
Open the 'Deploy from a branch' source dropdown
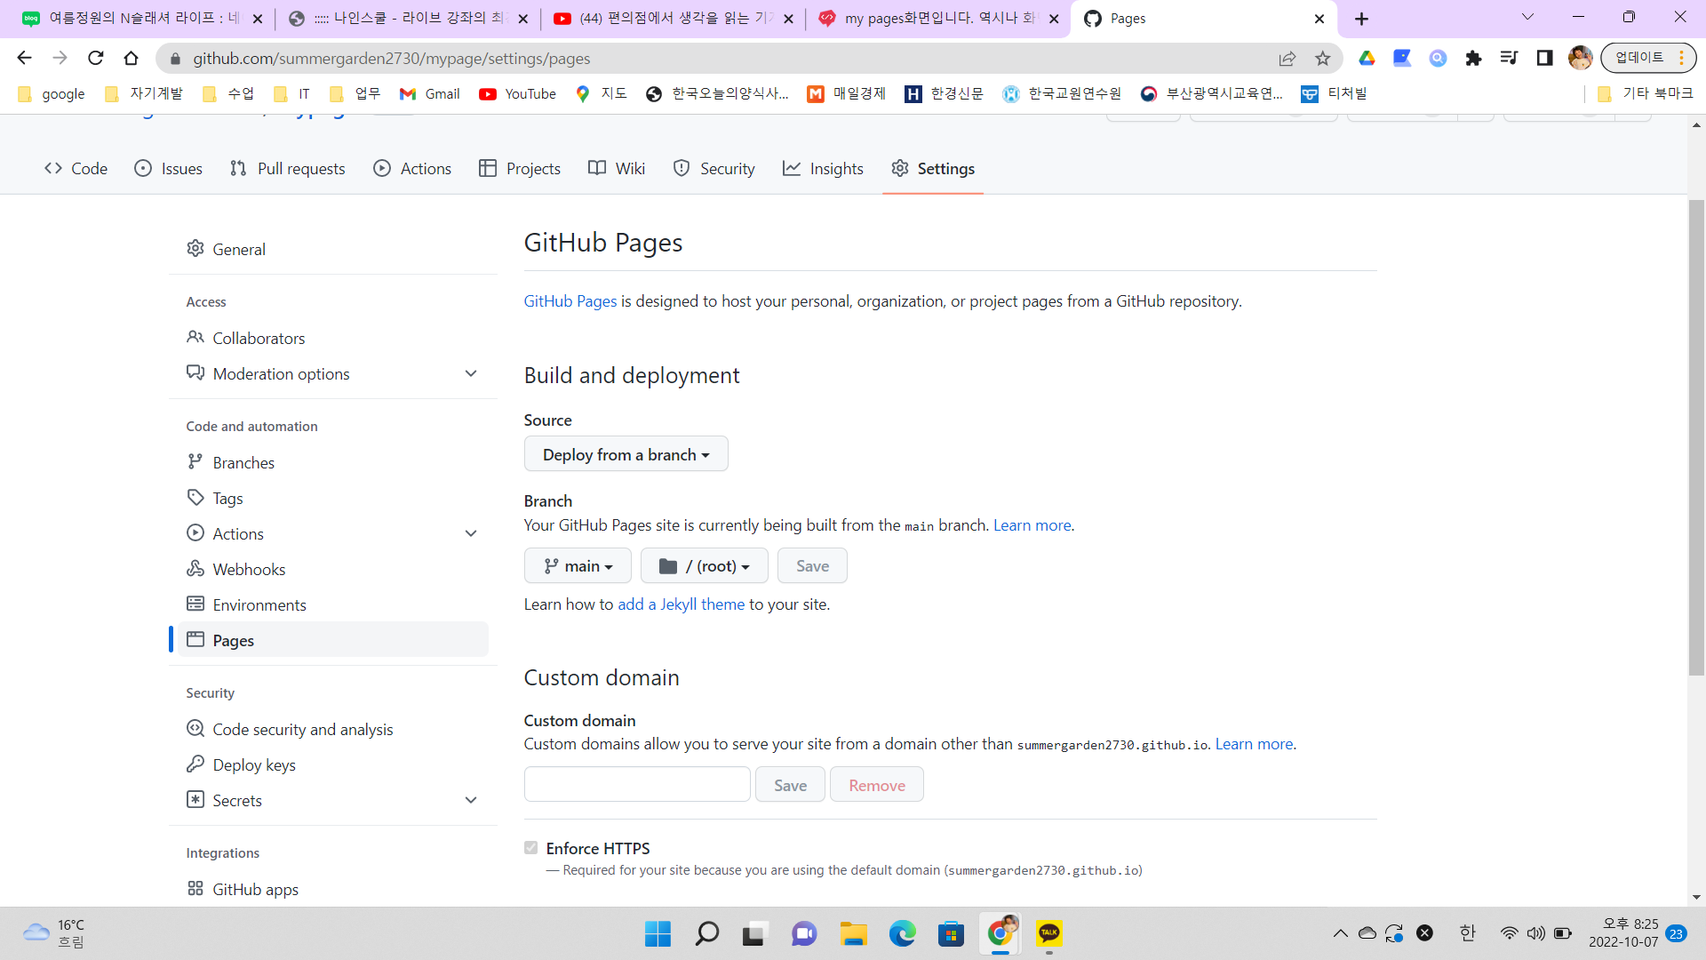click(626, 454)
